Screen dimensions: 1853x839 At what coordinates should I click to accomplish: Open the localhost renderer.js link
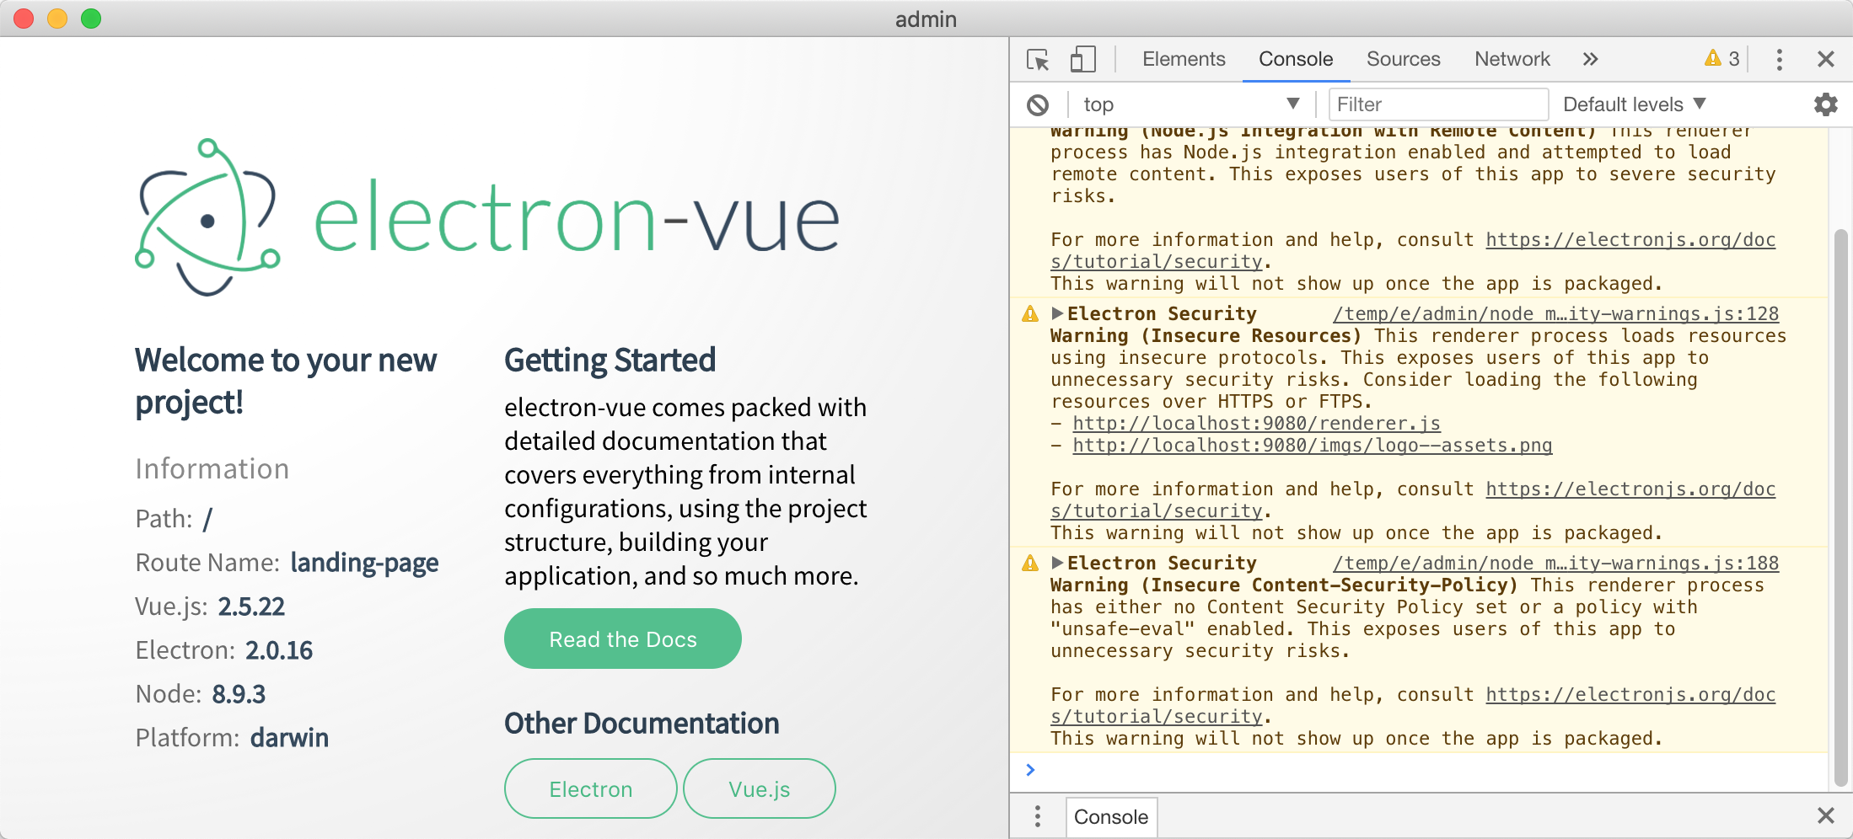tap(1256, 424)
